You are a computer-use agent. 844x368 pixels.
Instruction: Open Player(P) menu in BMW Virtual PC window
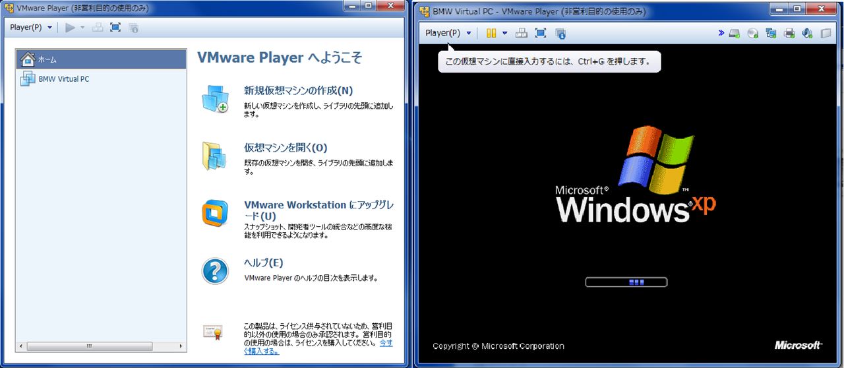pyautogui.click(x=448, y=33)
